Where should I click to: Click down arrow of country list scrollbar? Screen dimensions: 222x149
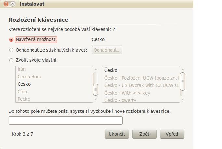96,99
